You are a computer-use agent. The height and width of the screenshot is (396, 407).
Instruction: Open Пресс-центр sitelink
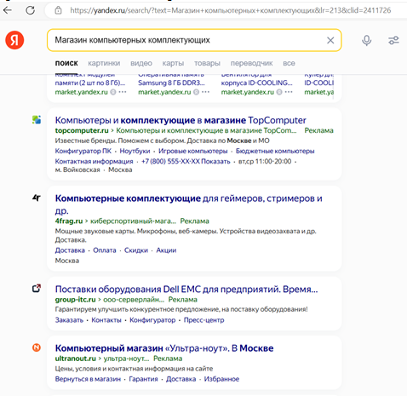pyautogui.click(x=203, y=320)
